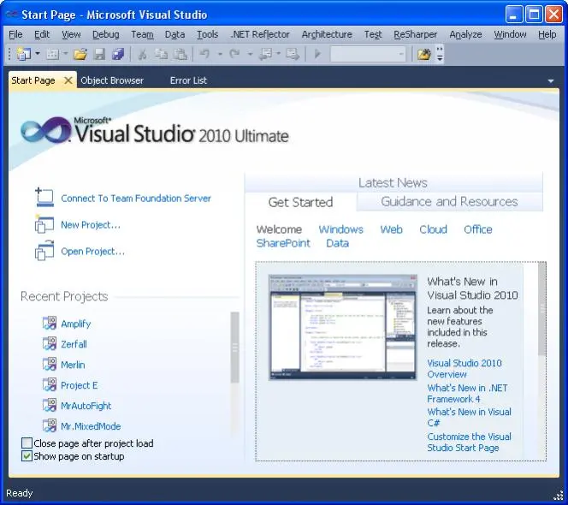Open the Architecture menu
This screenshot has height=505, width=568.
[x=327, y=34]
